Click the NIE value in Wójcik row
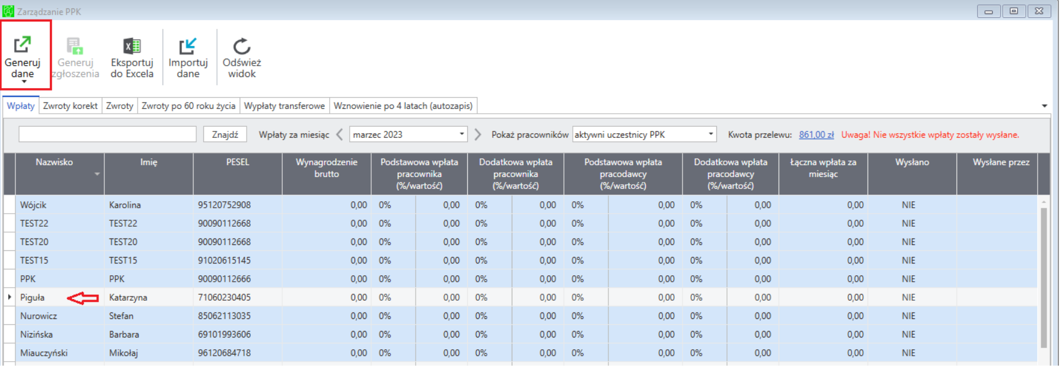This screenshot has width=1062, height=367. (x=908, y=205)
